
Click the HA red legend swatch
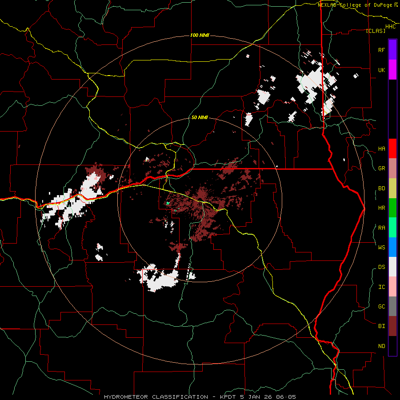(x=392, y=148)
